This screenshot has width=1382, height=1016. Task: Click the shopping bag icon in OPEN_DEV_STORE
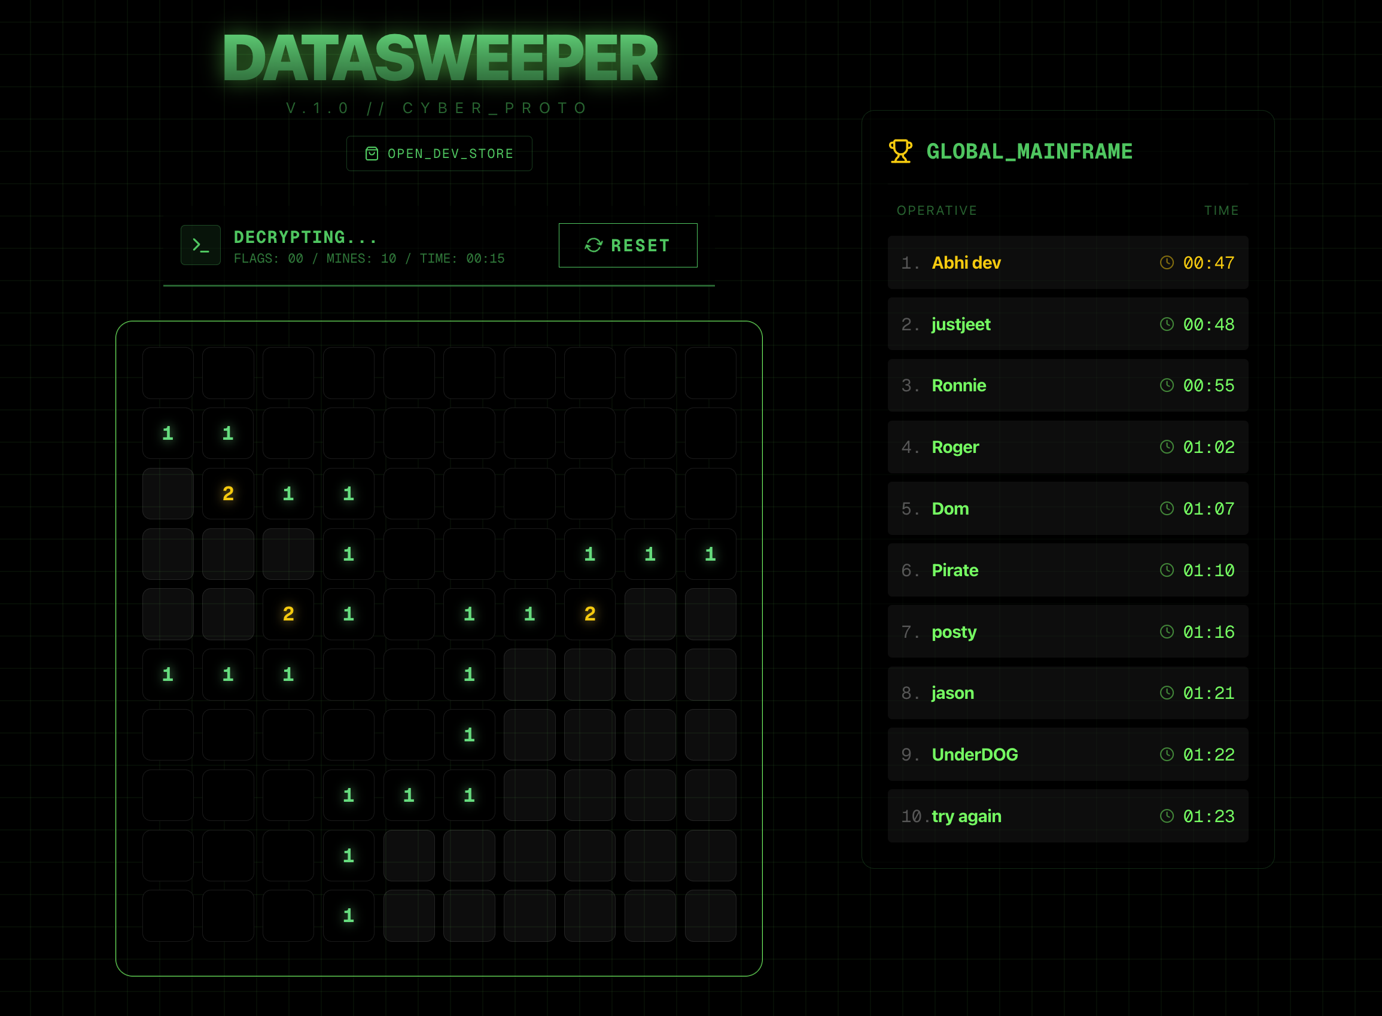pos(372,154)
